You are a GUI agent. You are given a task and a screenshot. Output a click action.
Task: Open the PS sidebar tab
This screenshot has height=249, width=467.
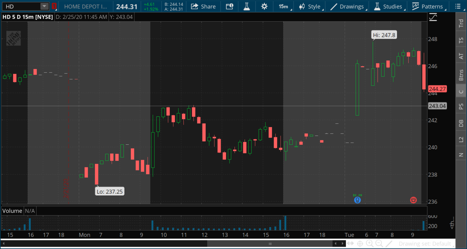(461, 107)
